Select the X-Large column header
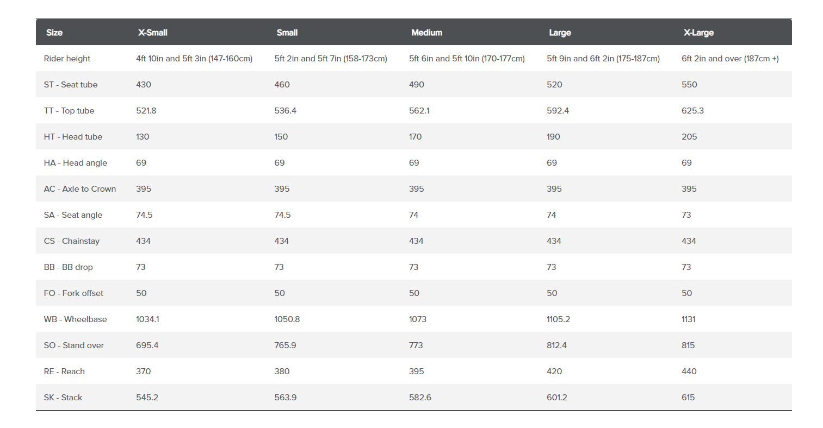823x428 pixels. tap(698, 33)
